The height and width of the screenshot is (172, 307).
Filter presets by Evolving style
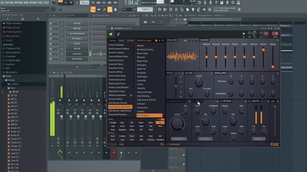(151, 140)
